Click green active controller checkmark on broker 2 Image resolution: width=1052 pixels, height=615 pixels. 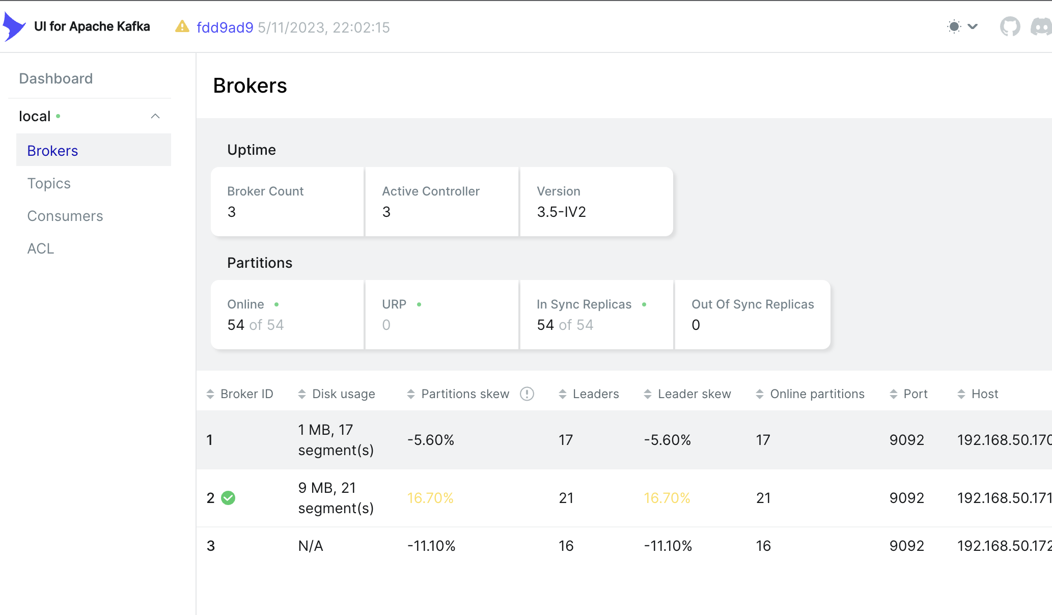click(x=228, y=498)
